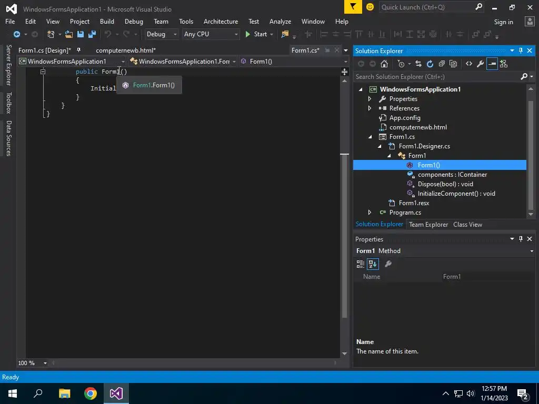Toggle the Preview Selected Items button
539x404 pixels.
(x=492, y=64)
